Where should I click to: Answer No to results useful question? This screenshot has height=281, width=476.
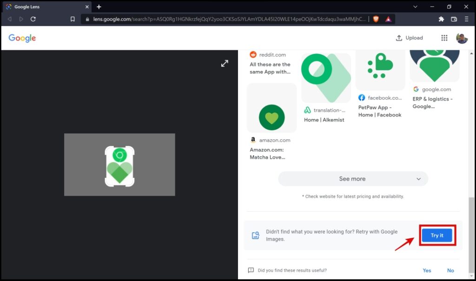tap(450, 270)
